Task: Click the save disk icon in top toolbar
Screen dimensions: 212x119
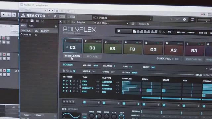Action: point(57,11)
